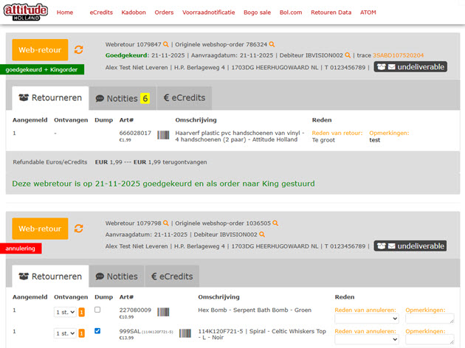
Task: Check Dump checkbox for Hex Bomb item
Action: (98, 310)
